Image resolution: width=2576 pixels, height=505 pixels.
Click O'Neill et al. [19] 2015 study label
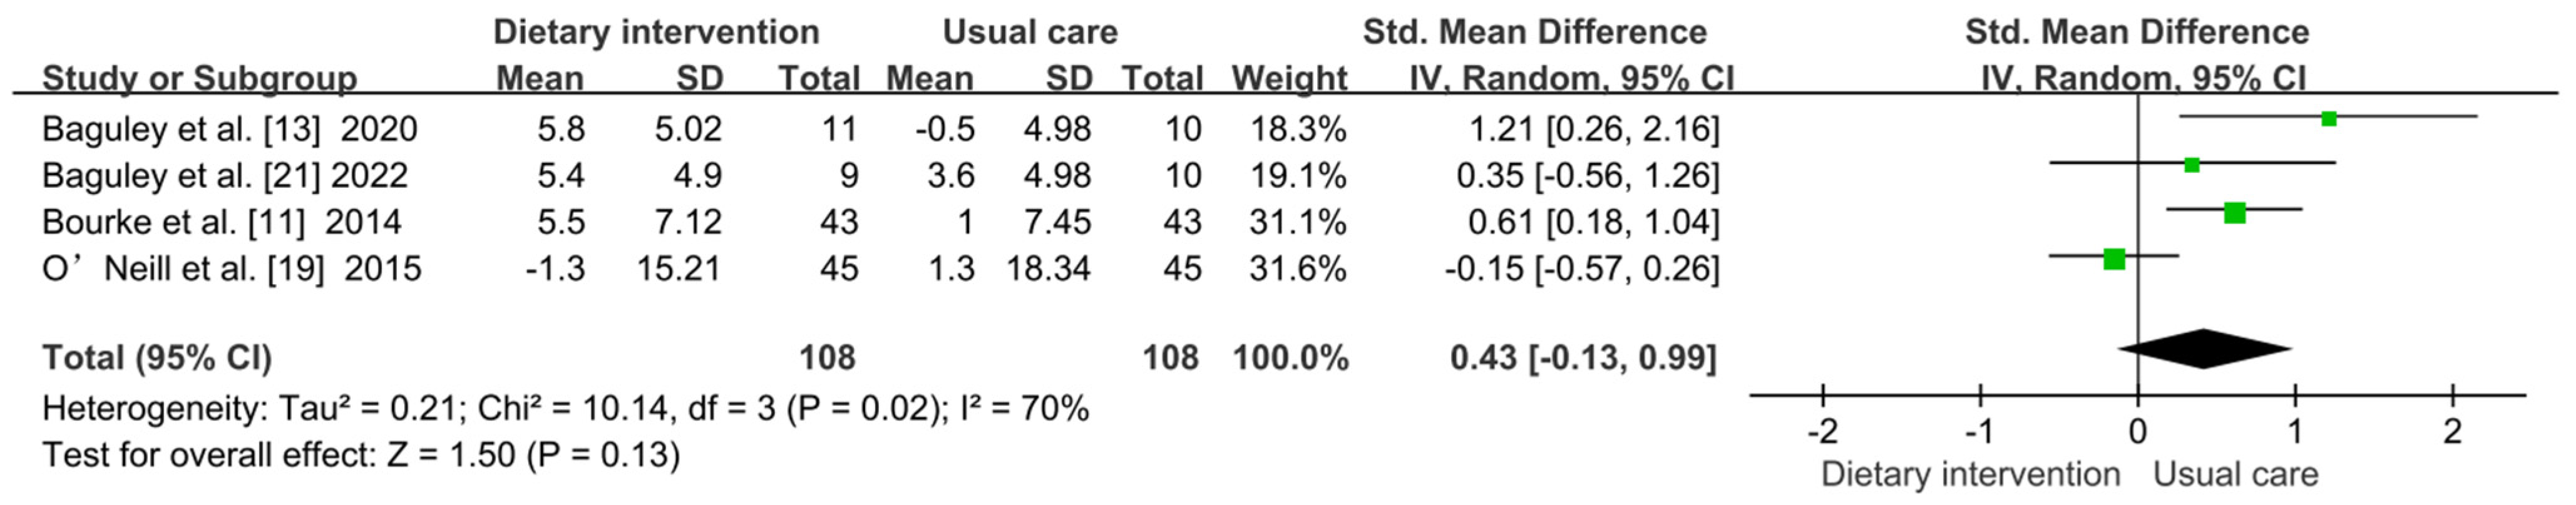click(231, 269)
